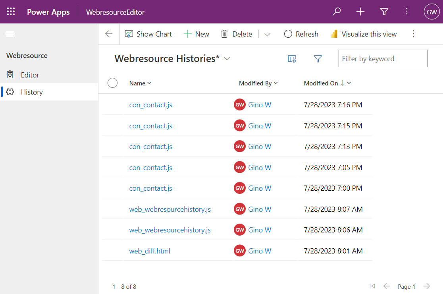Click the WebresourceEditor app name

[x=115, y=12]
